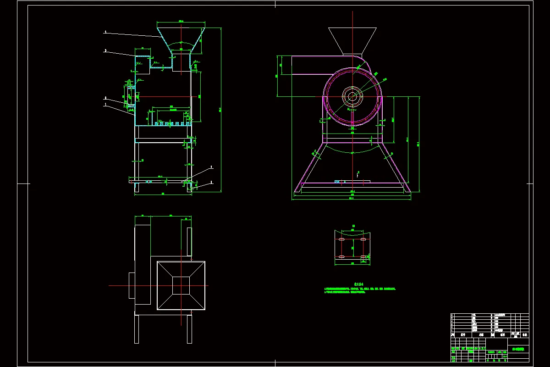Pick the bearing flange on the section view's left wall
Screen dimensions: 550x367
click(131, 96)
